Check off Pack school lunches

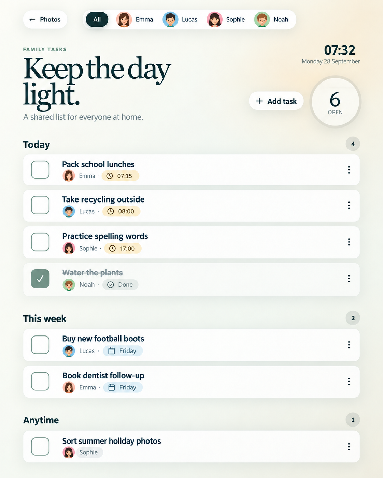40,170
